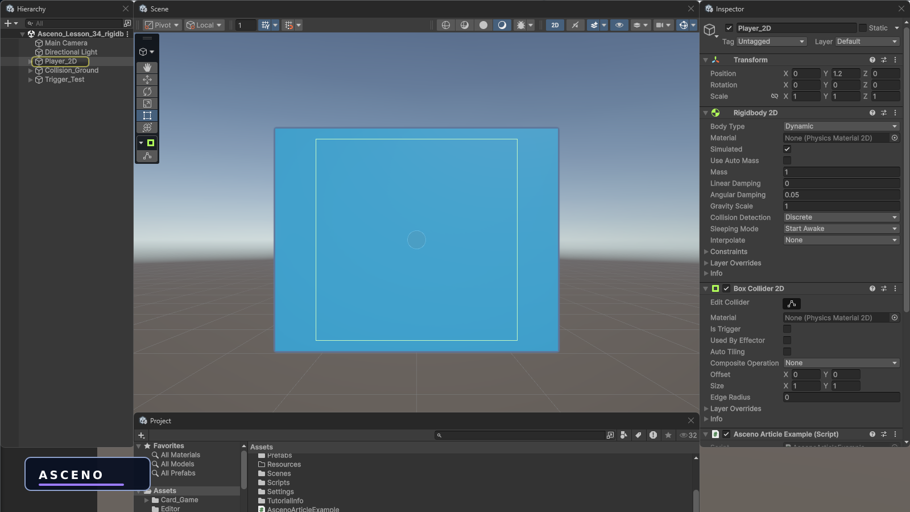This screenshot has width=910, height=512.
Task: Select Directional Light in Hierarchy
Action: (71, 52)
